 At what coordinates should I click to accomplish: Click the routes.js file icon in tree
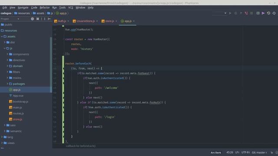[10, 114]
